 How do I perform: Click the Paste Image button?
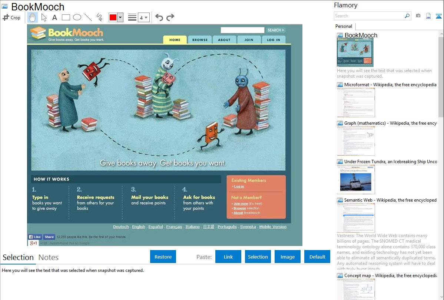(x=287, y=257)
